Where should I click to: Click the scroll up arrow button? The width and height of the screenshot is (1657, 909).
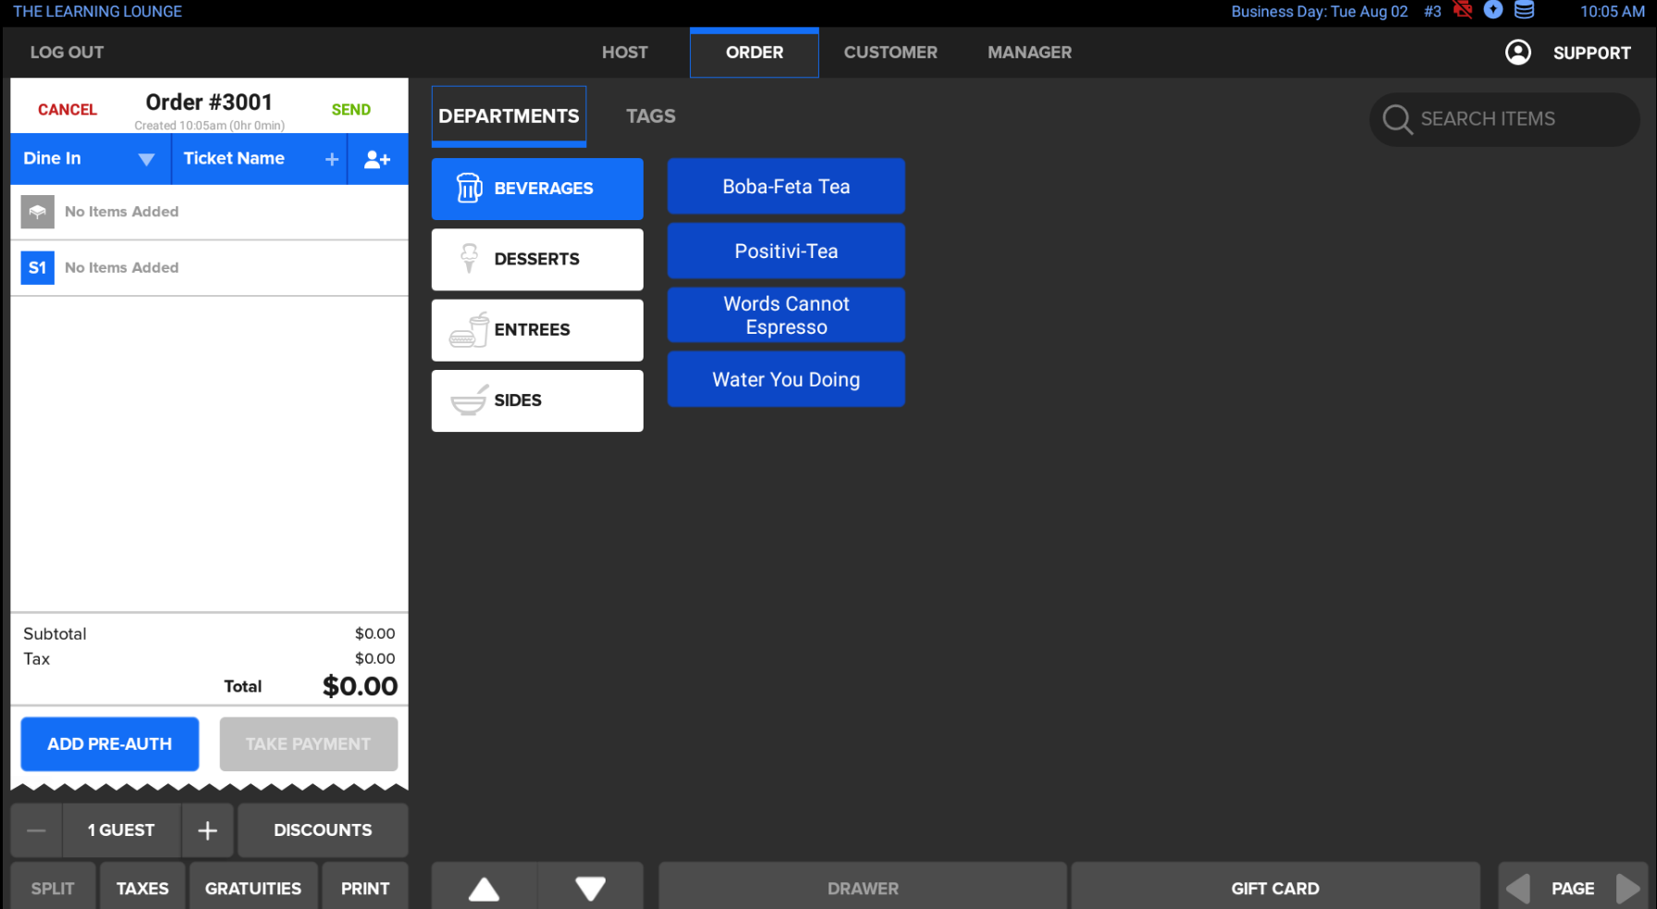[x=484, y=888]
